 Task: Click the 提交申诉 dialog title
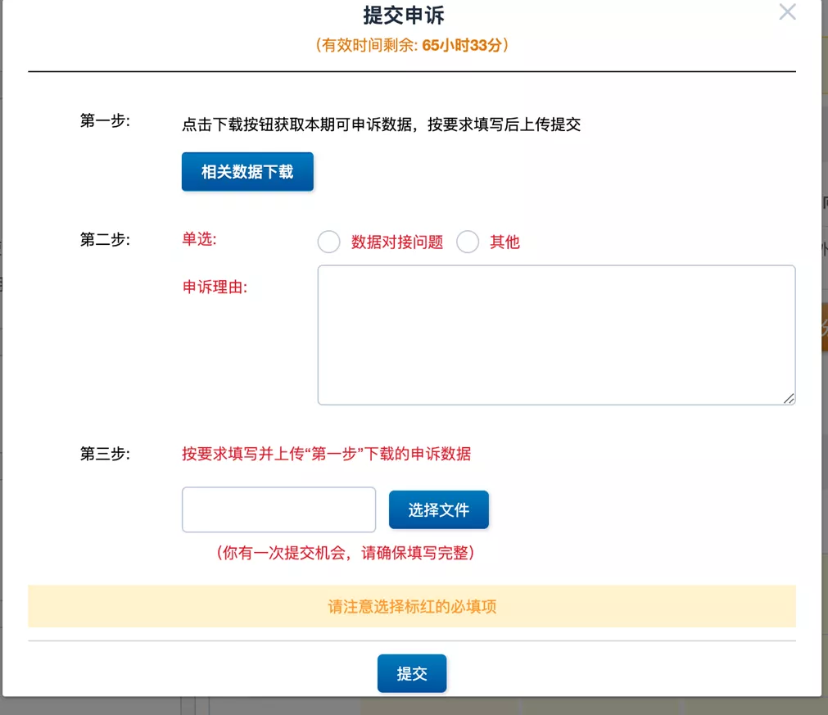tap(412, 15)
